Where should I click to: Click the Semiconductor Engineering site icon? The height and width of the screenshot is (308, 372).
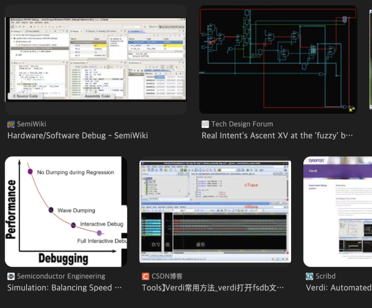coord(10,276)
